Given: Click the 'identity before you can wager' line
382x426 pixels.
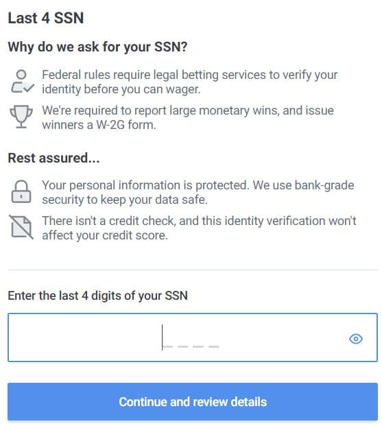Looking at the screenshot, I should (121, 89).
